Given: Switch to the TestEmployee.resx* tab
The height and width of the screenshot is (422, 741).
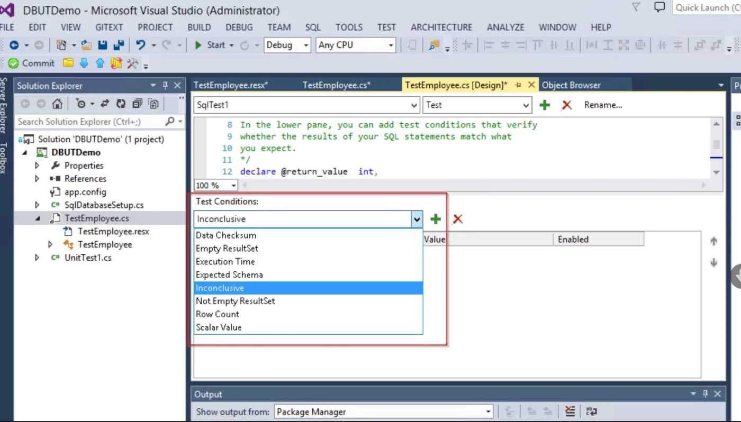Looking at the screenshot, I should 231,85.
